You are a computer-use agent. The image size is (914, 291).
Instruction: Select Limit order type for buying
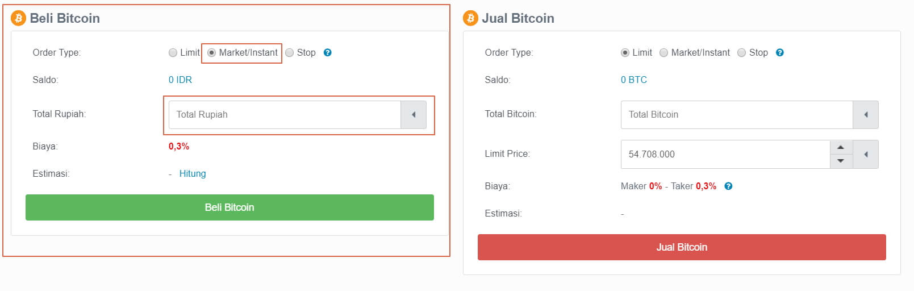173,53
